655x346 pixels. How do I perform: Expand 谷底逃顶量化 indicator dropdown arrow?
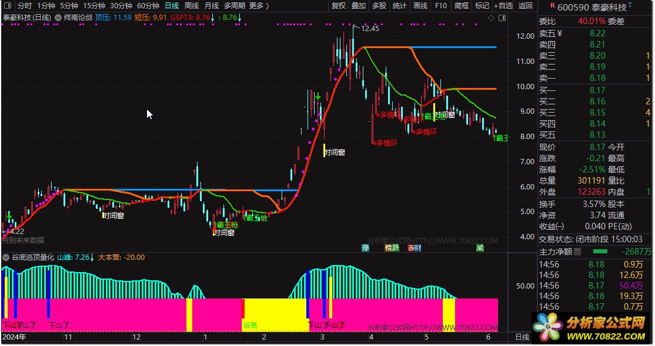[x=6, y=257]
